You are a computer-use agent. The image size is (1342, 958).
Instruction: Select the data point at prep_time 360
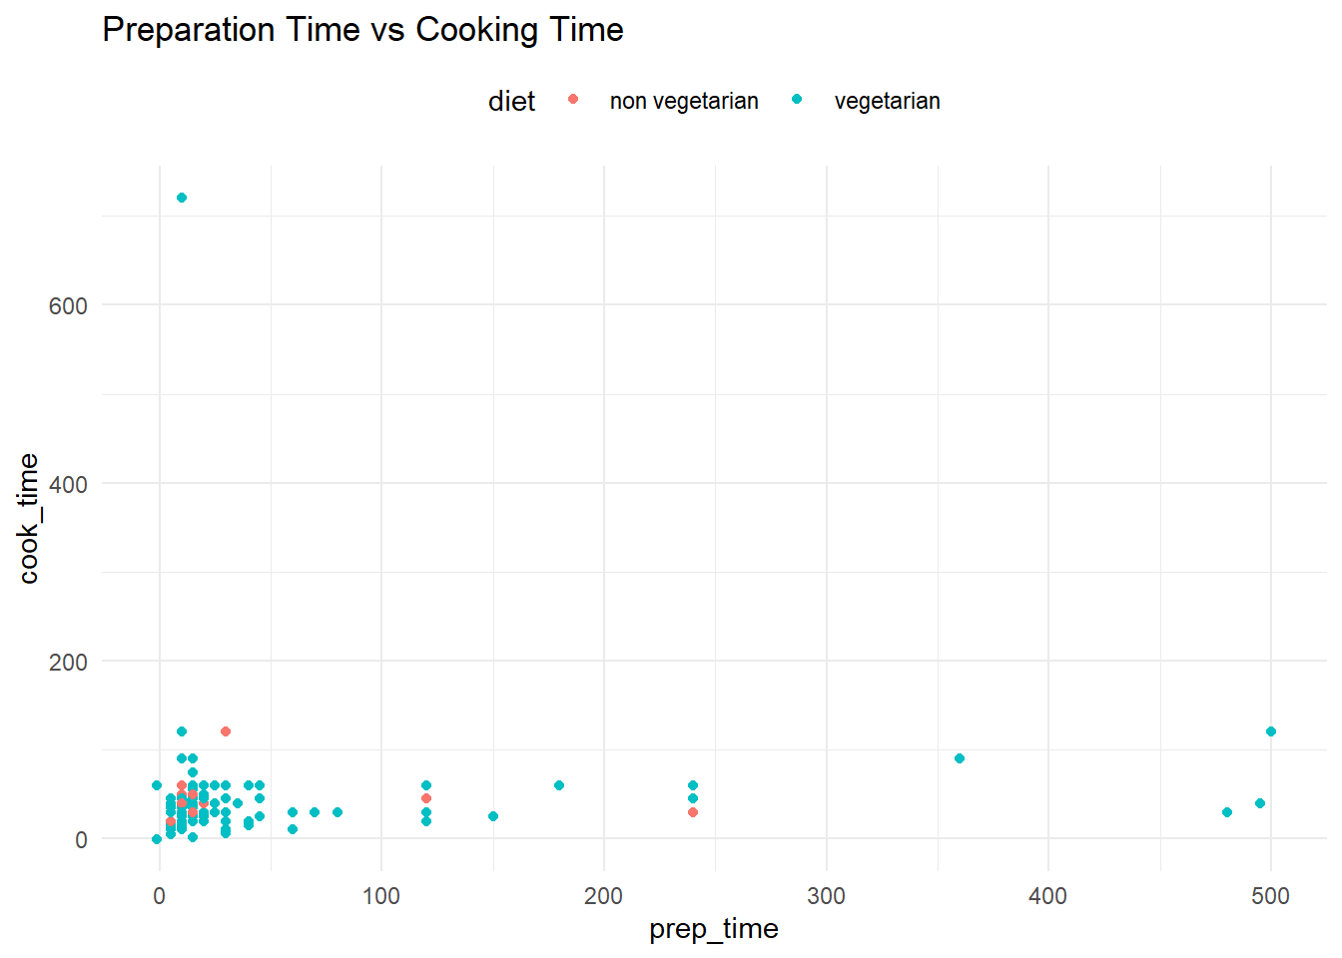tap(960, 758)
